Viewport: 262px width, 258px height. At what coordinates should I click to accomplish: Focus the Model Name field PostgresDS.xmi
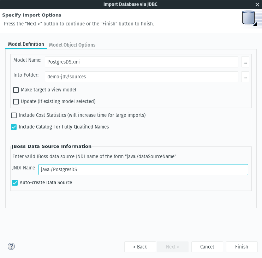pyautogui.click(x=142, y=62)
